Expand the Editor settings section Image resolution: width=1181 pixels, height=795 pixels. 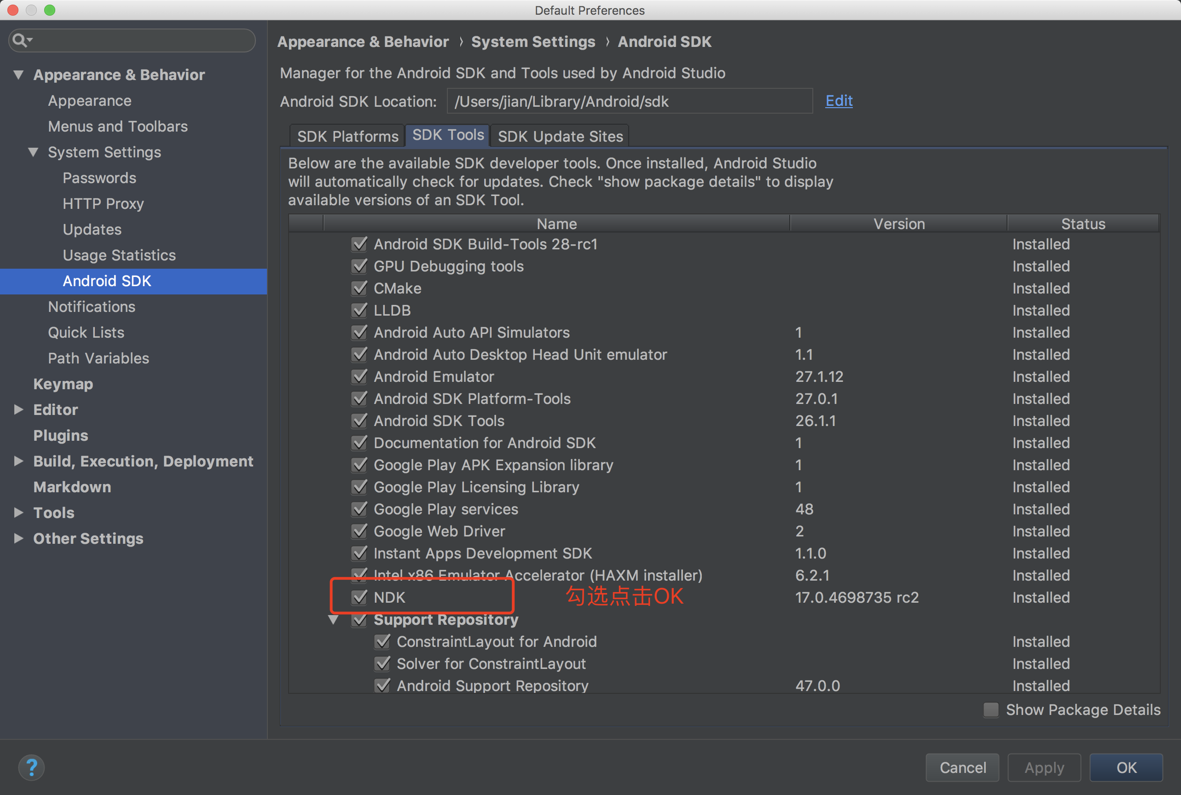pos(19,409)
